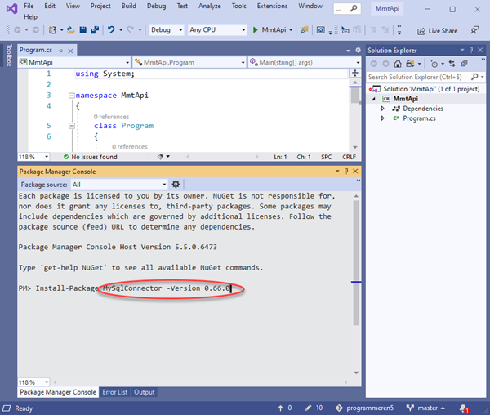Close the Package Manager Console panel
This screenshot has width=490, height=415.
coord(355,171)
